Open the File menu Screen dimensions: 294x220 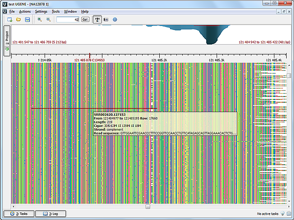[12, 11]
